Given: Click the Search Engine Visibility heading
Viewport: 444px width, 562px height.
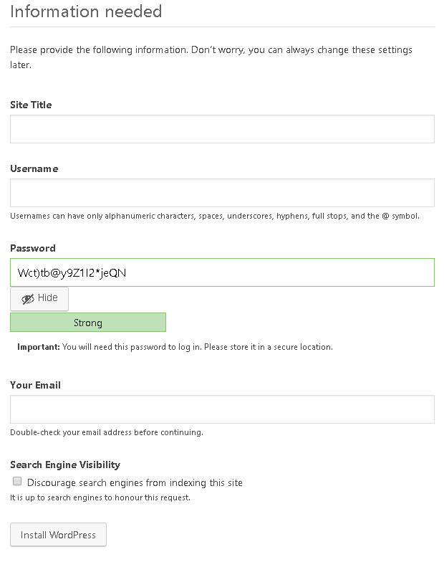Looking at the screenshot, I should [x=64, y=465].
